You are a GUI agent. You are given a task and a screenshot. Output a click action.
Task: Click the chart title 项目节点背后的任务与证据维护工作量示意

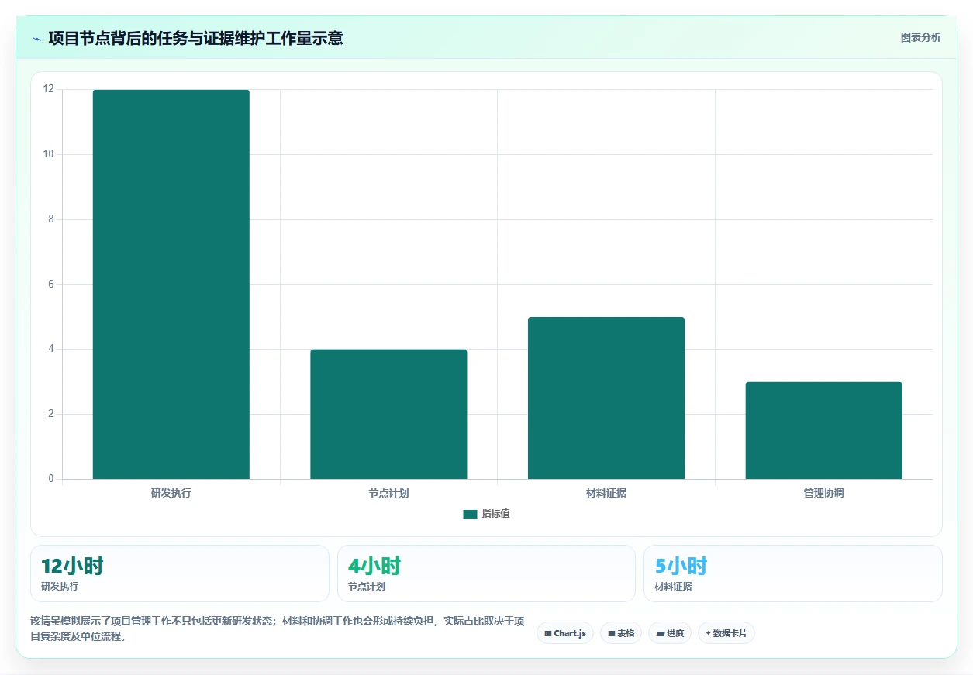195,38
